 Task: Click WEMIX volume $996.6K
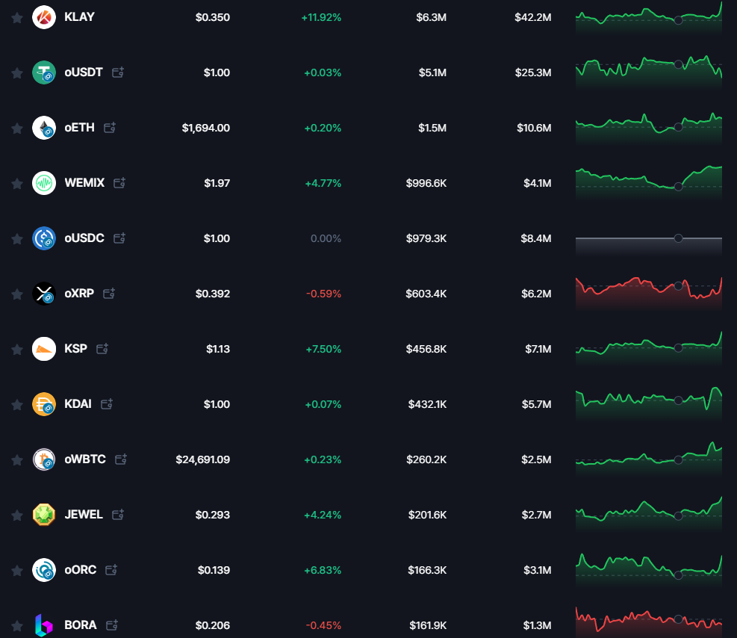[426, 183]
